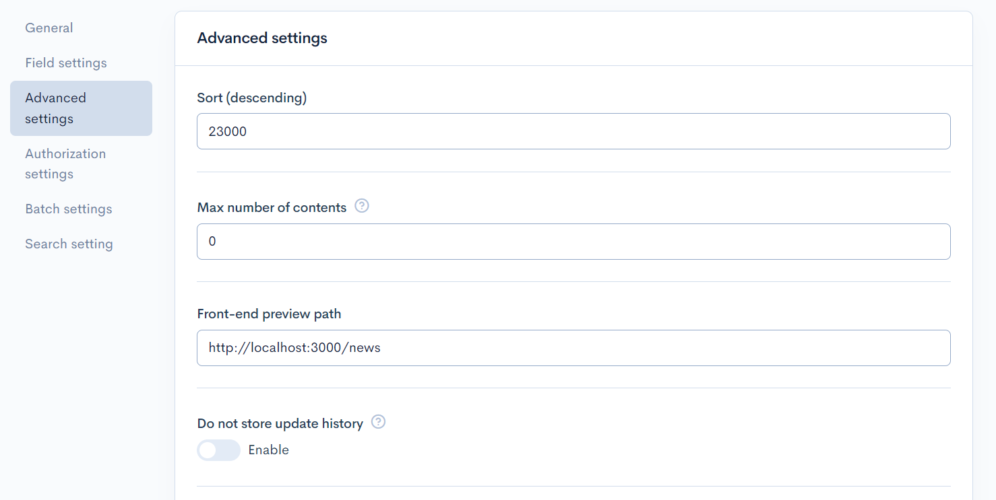Click the Front-end preview path label
996x500 pixels.
pyautogui.click(x=269, y=314)
